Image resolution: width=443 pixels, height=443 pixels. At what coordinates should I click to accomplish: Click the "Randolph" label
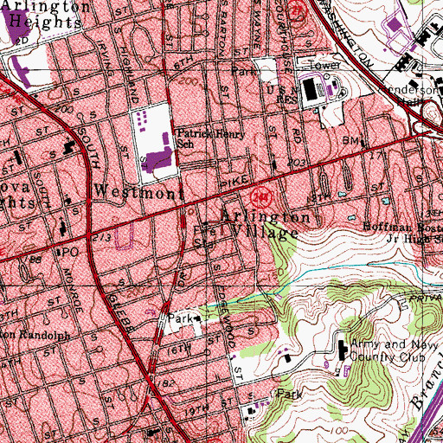pos(45,335)
